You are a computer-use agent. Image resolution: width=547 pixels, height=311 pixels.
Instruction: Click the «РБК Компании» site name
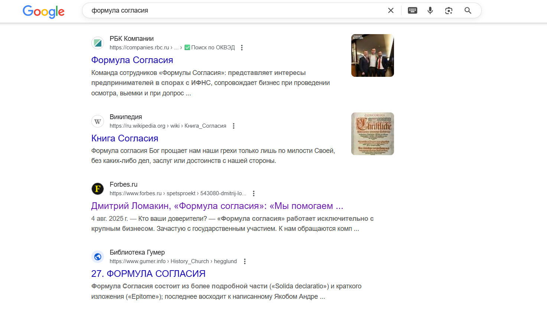(131, 39)
